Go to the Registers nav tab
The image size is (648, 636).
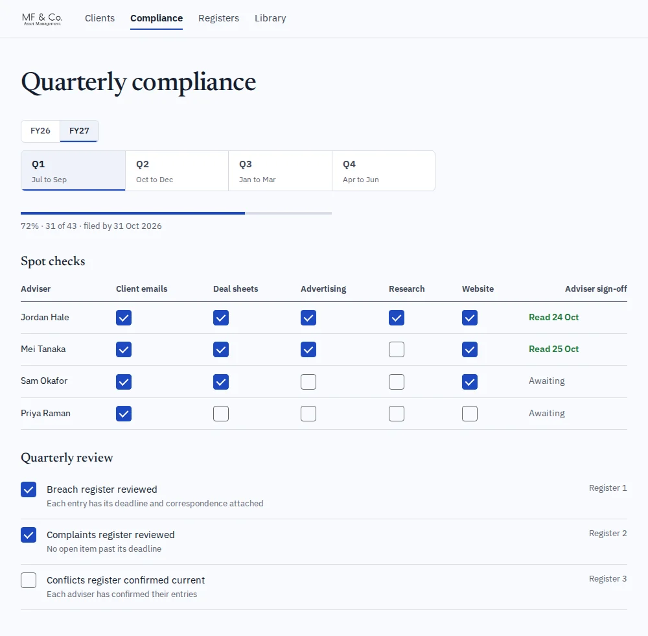click(218, 18)
